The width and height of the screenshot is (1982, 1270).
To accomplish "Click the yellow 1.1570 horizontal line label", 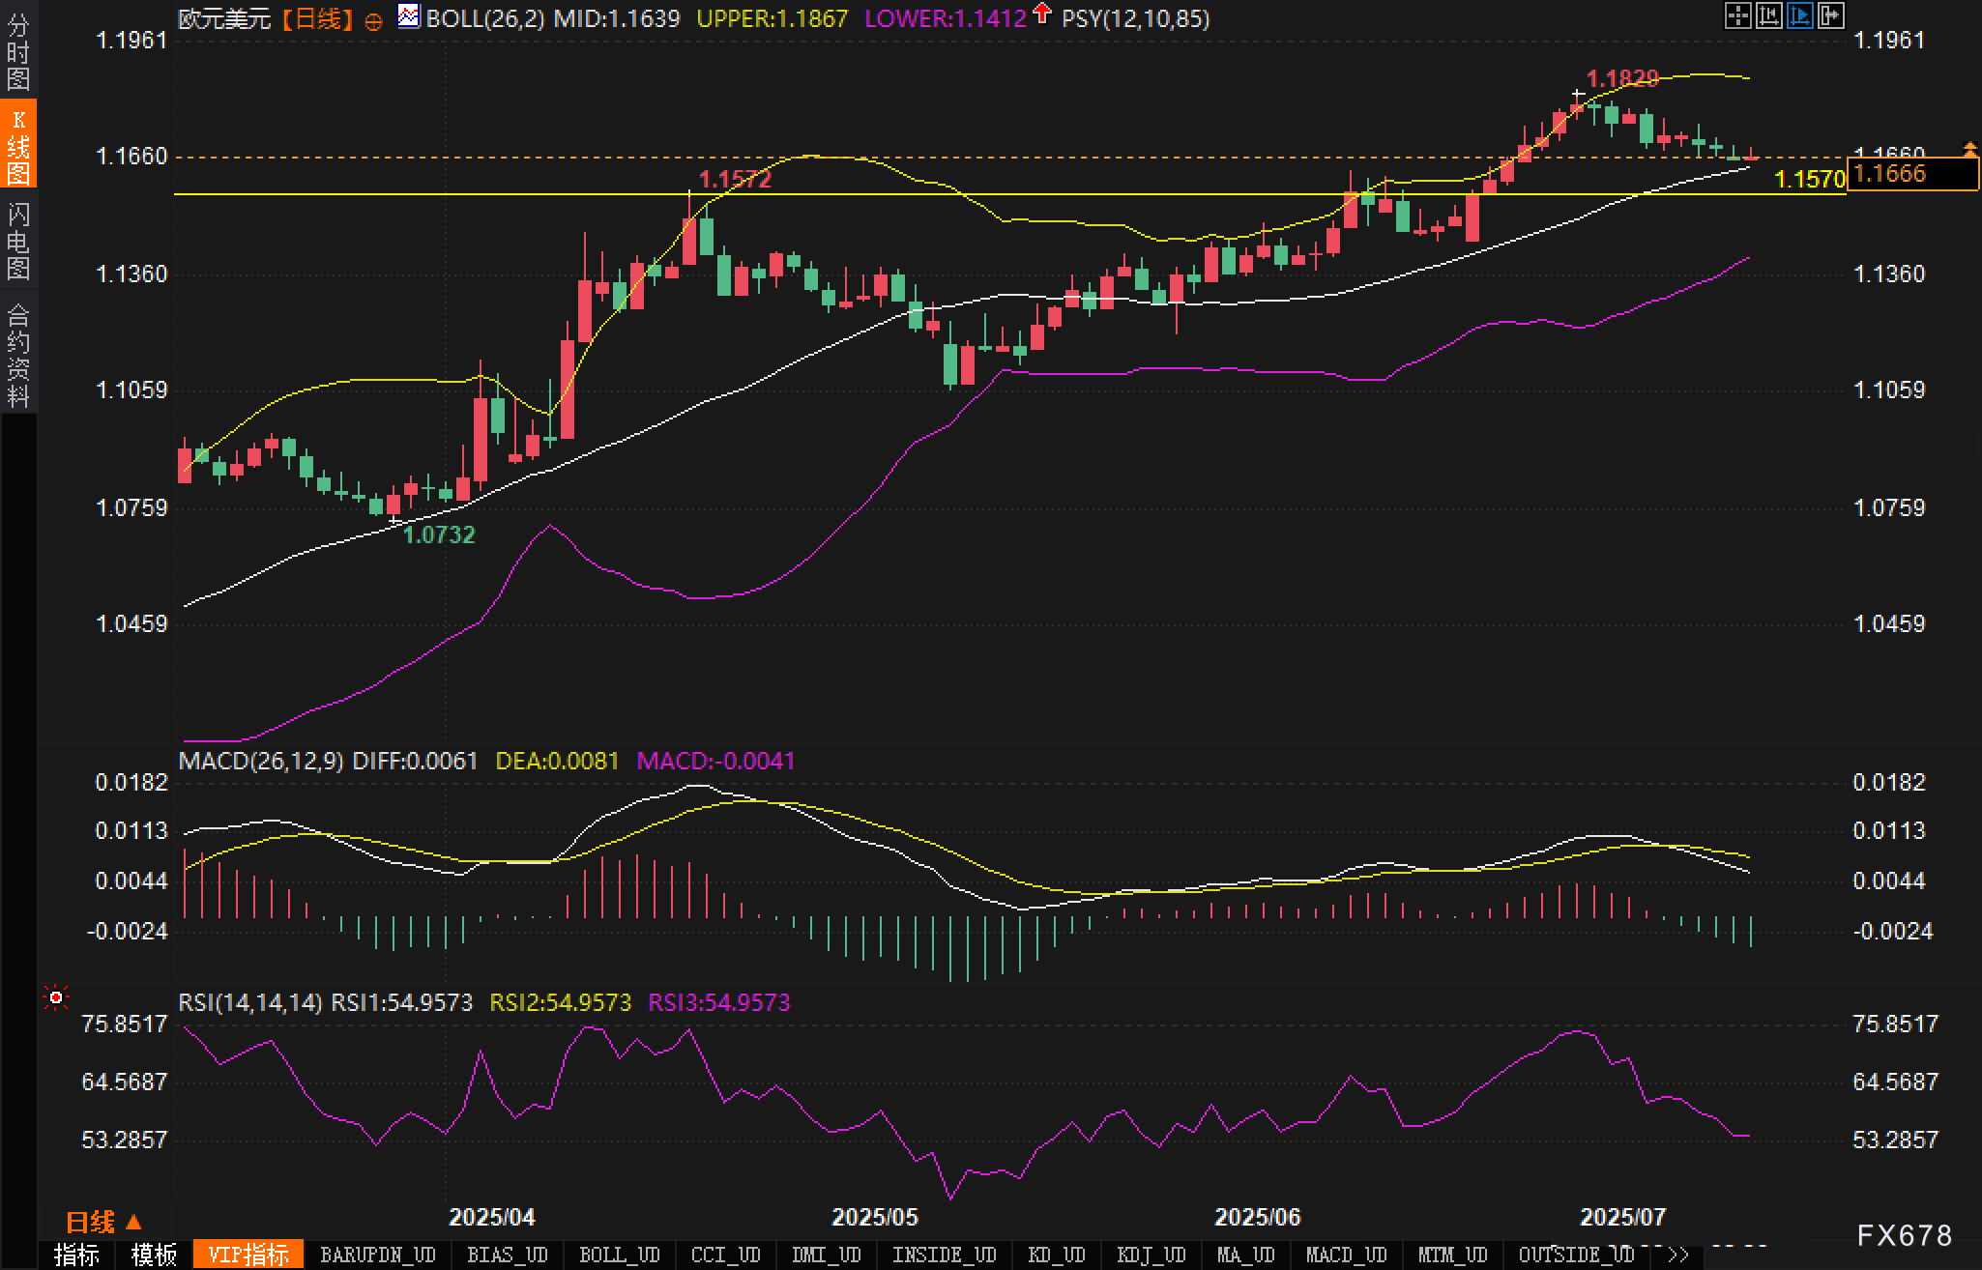I will 1810,179.
